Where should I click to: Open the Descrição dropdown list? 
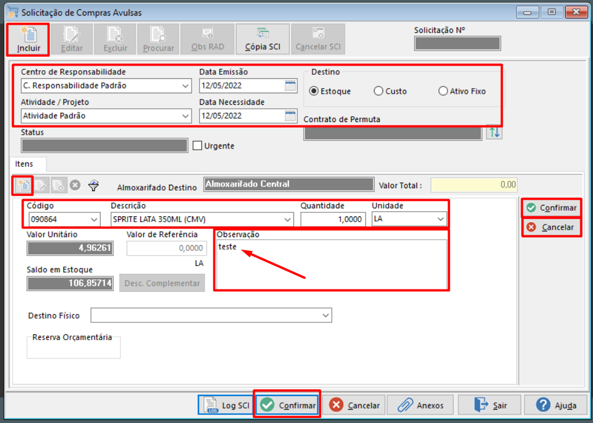click(x=288, y=219)
